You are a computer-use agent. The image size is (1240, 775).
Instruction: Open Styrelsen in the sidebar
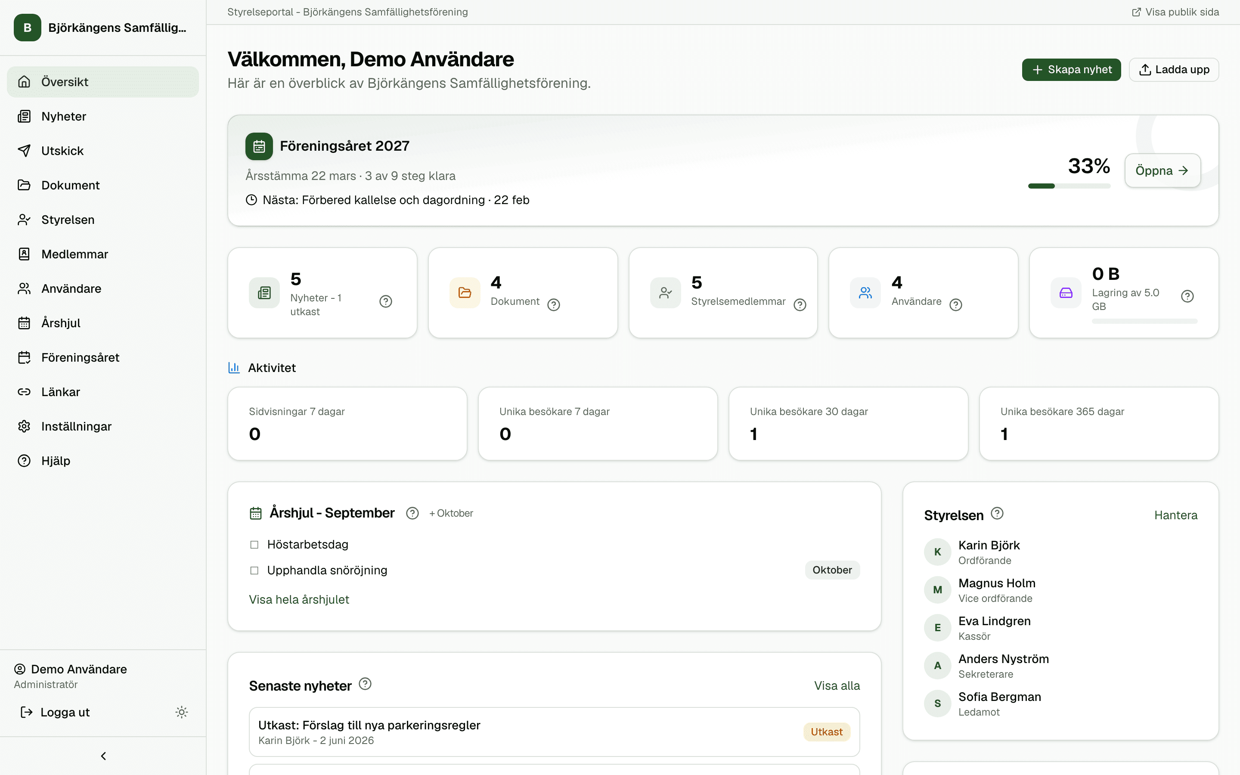[102, 220]
